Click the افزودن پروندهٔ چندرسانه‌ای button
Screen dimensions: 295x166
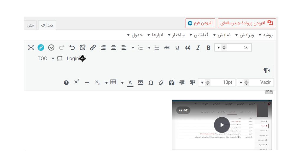247,23
